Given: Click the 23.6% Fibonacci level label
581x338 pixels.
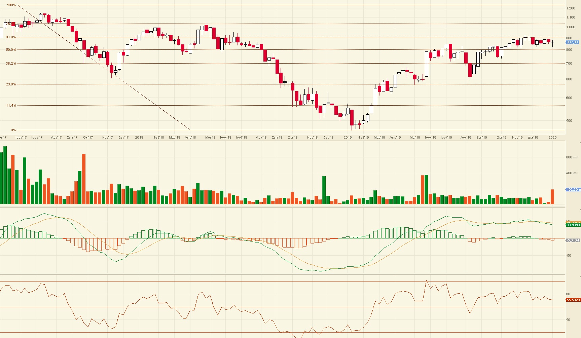Looking at the screenshot, I should pos(11,84).
